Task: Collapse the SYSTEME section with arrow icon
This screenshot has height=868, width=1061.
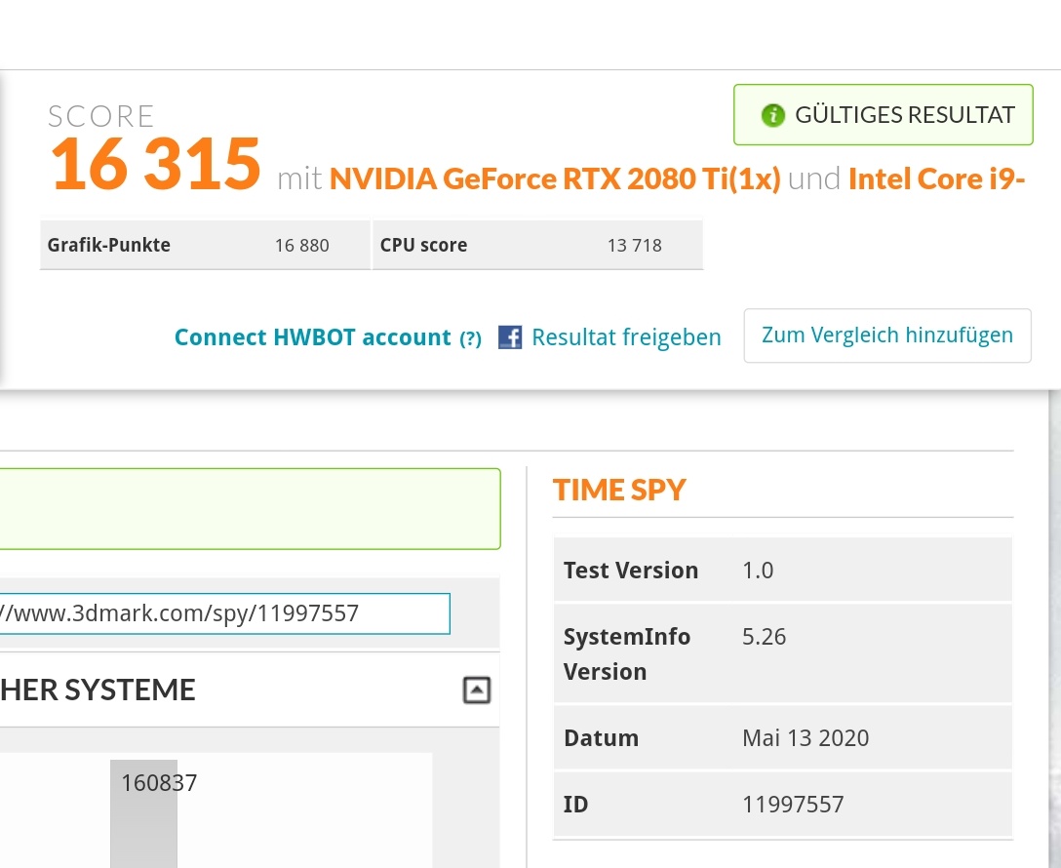Action: pyautogui.click(x=476, y=690)
